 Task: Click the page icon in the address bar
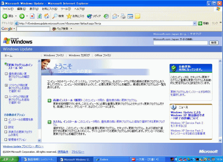click(x=17, y=23)
